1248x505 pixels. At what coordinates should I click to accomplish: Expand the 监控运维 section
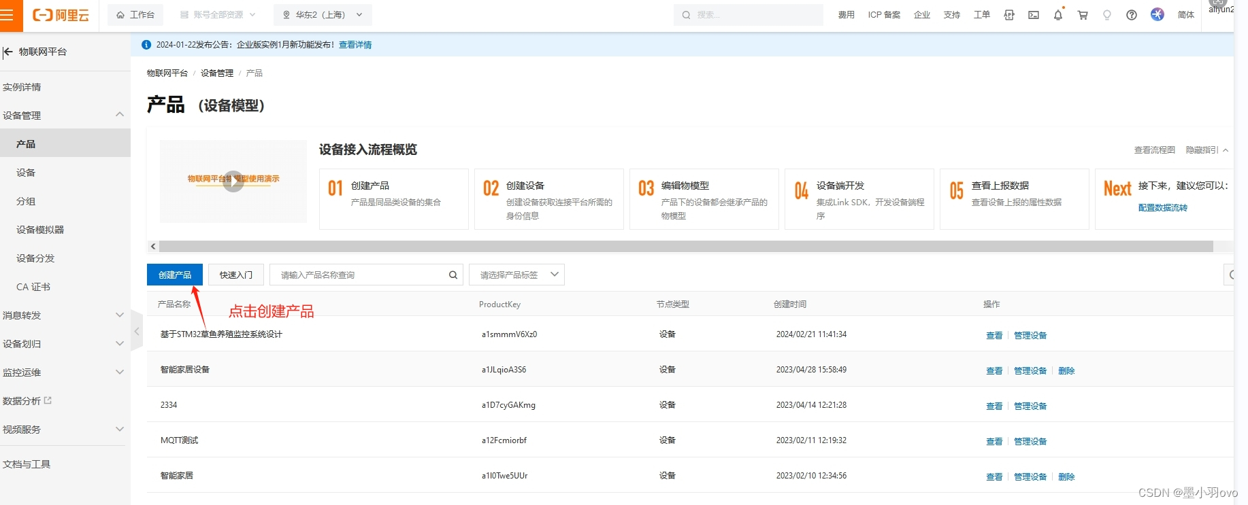65,372
